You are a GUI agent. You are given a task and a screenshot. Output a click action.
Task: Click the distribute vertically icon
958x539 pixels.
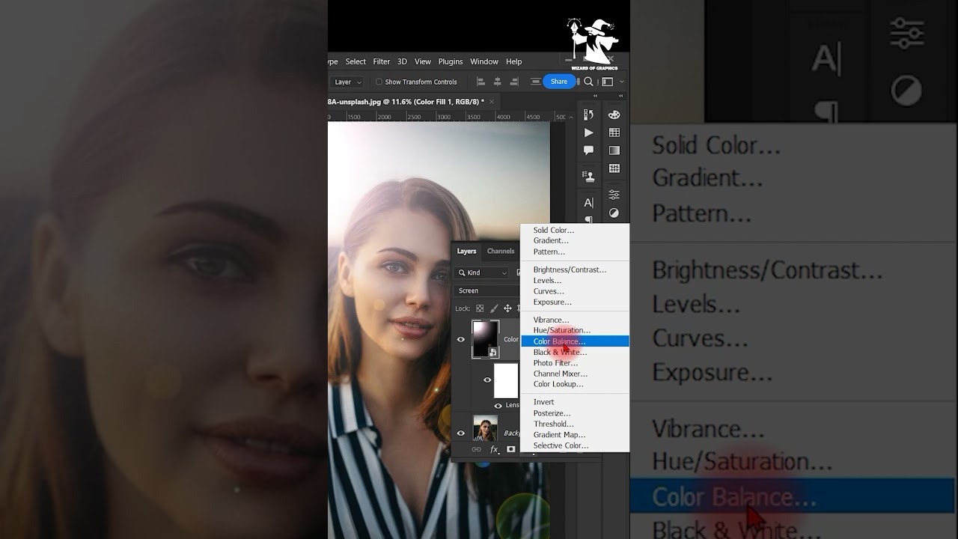pyautogui.click(x=535, y=82)
